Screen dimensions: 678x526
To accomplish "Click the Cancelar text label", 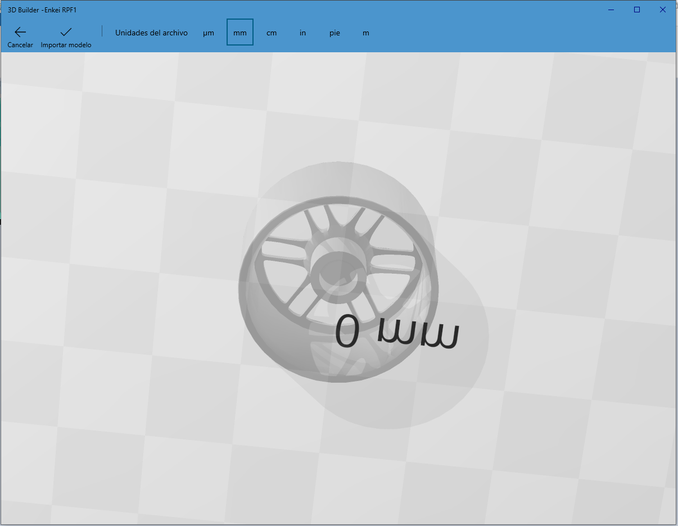I will pos(20,45).
